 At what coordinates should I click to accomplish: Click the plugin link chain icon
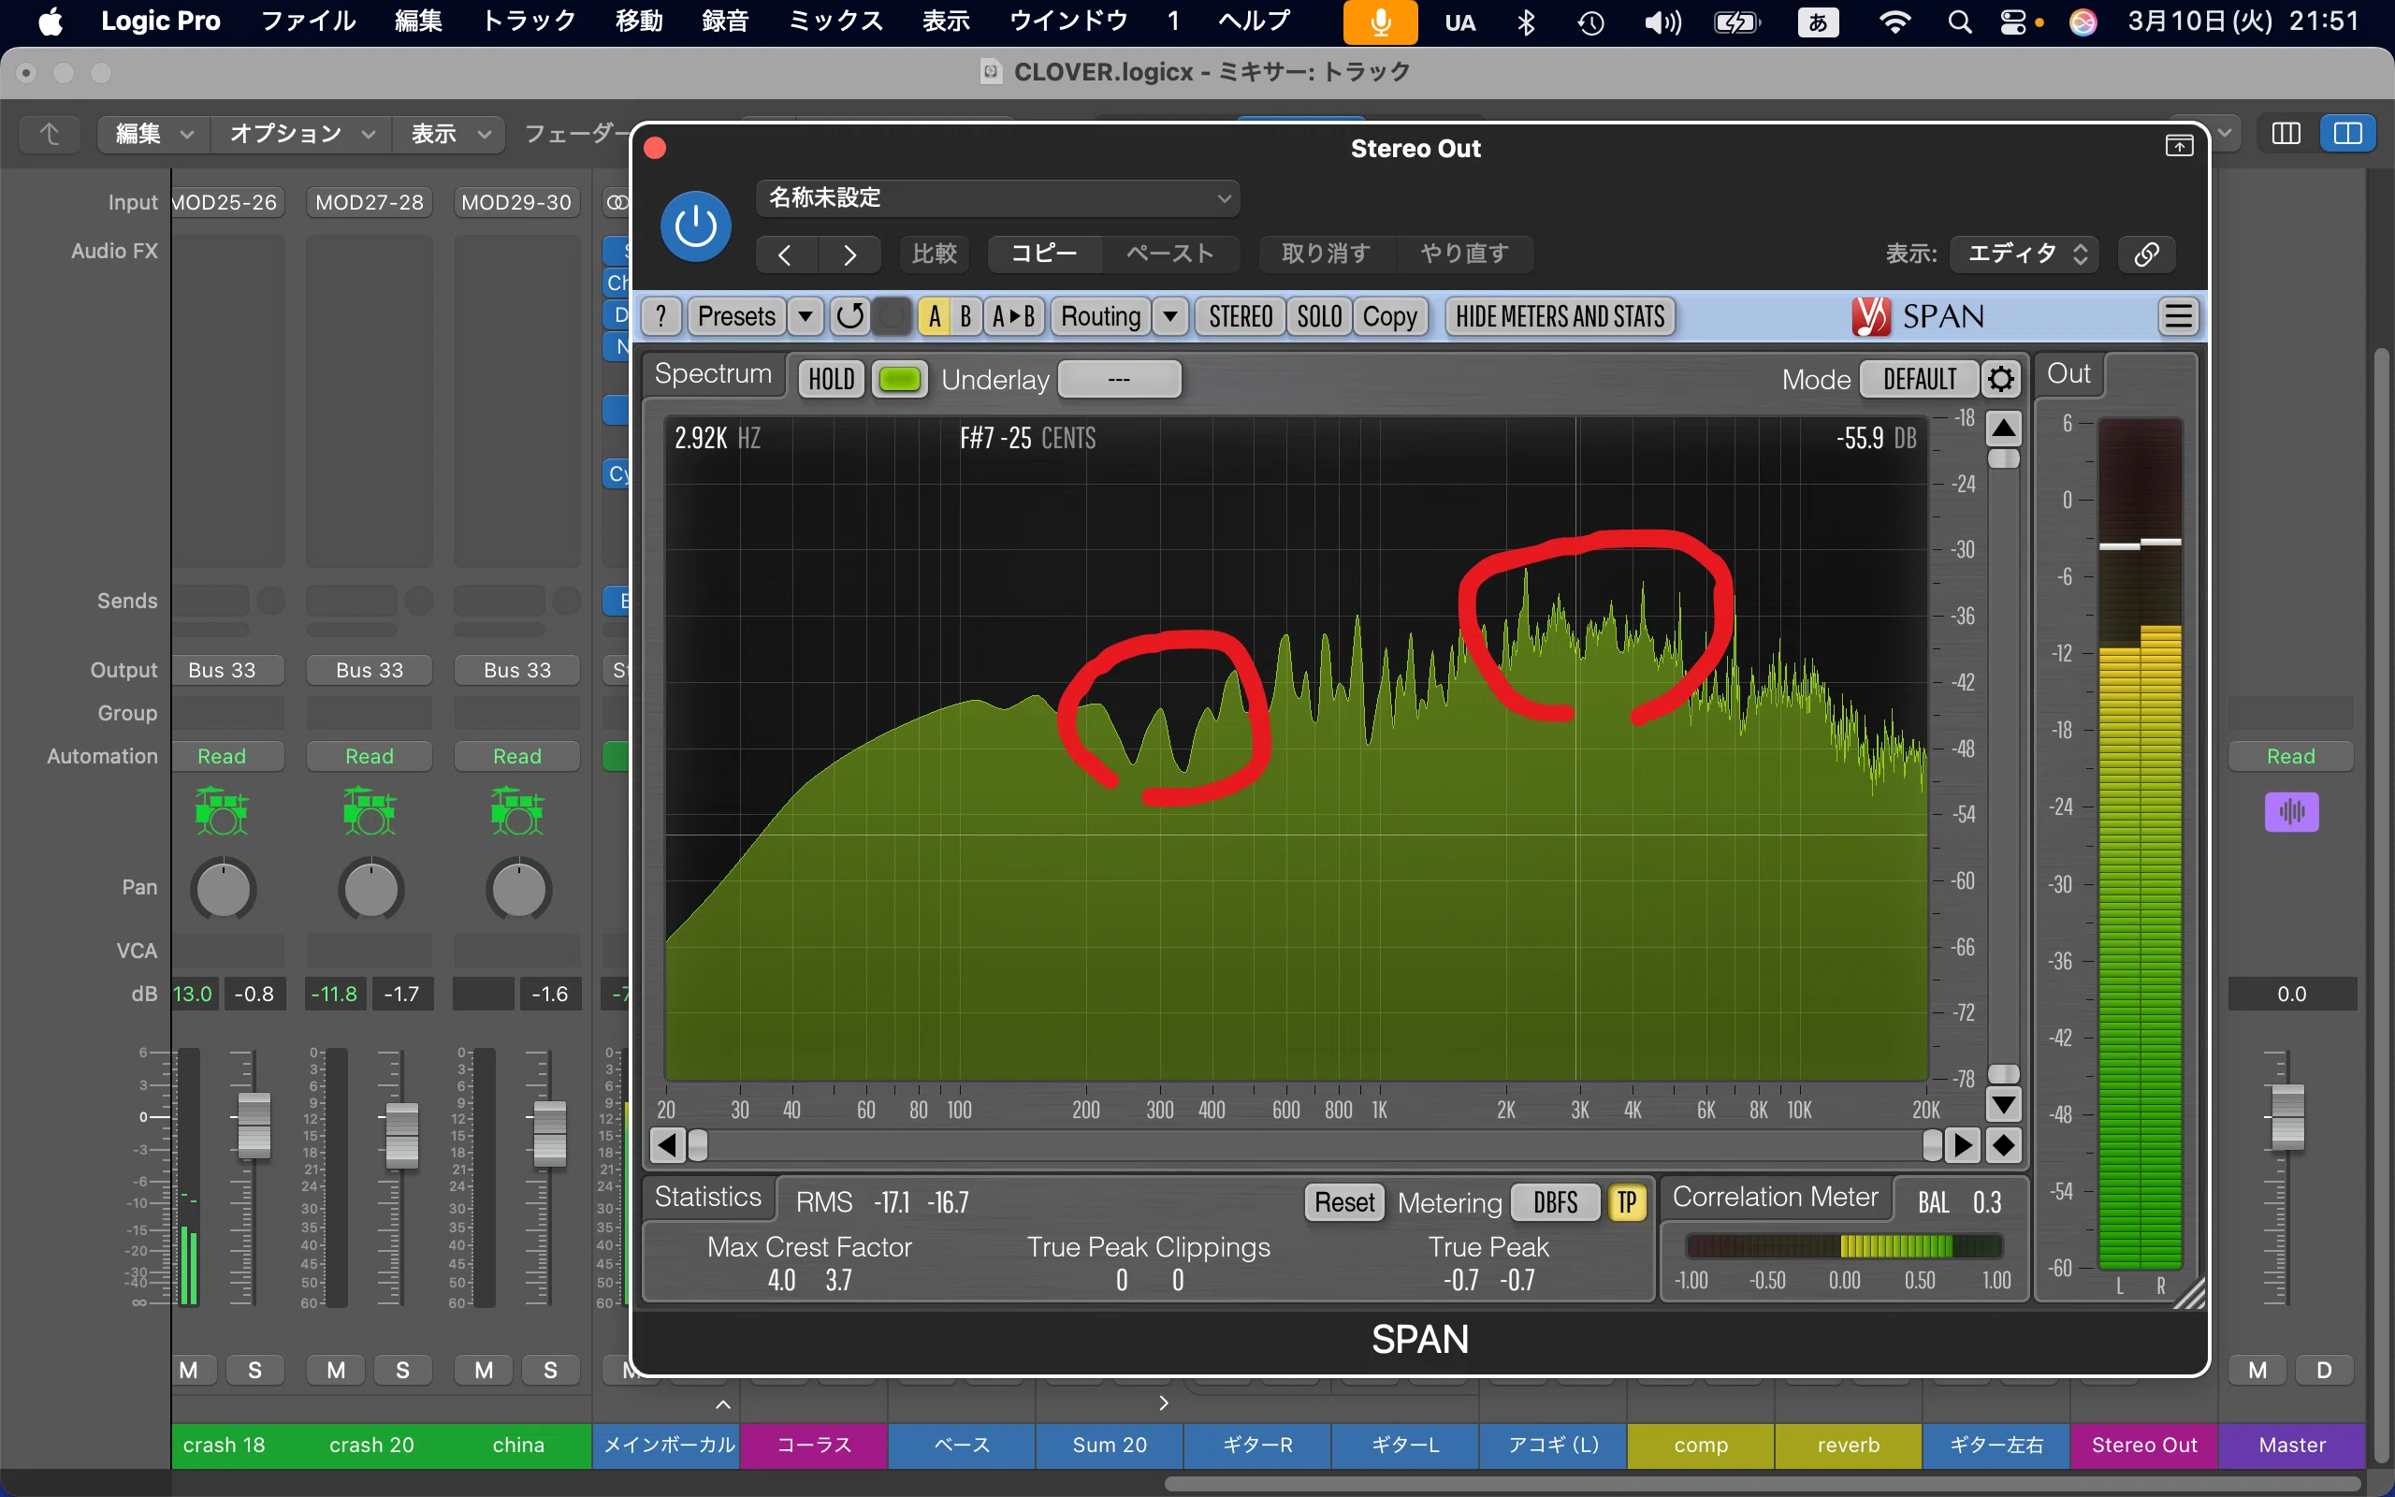pos(2145,254)
